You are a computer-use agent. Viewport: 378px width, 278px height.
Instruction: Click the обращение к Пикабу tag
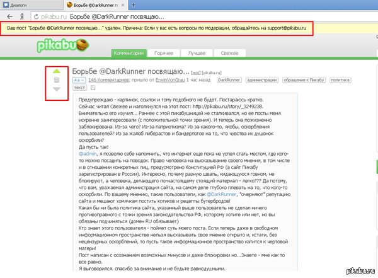pos(304,80)
